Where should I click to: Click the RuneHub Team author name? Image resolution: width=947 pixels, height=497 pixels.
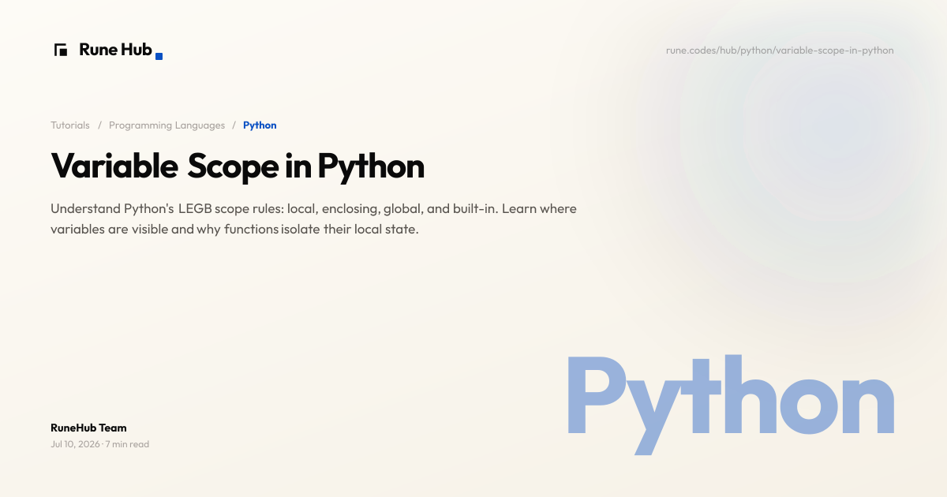[x=88, y=428]
